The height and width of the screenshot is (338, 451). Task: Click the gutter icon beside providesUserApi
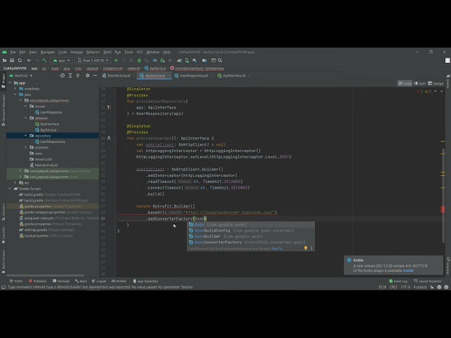tap(109, 138)
